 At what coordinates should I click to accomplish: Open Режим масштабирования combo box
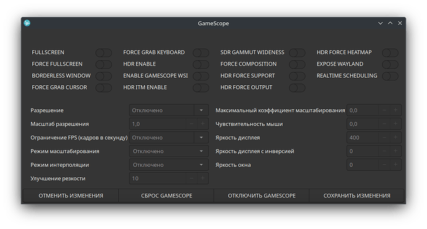coord(169,151)
